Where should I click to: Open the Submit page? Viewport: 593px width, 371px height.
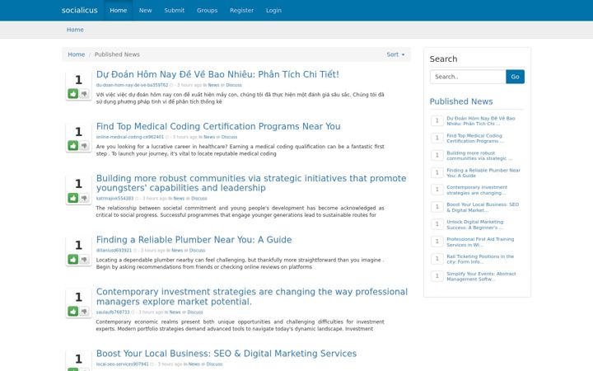pos(175,10)
